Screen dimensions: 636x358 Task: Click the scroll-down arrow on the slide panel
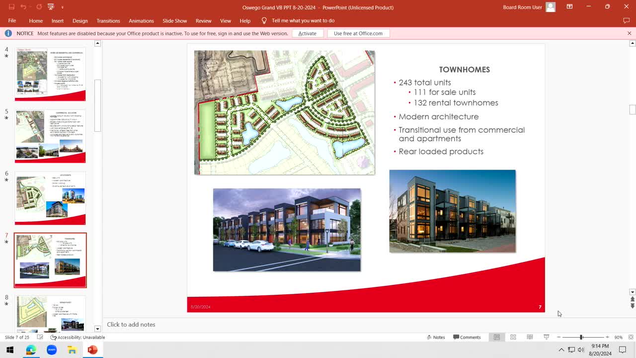coord(97,329)
